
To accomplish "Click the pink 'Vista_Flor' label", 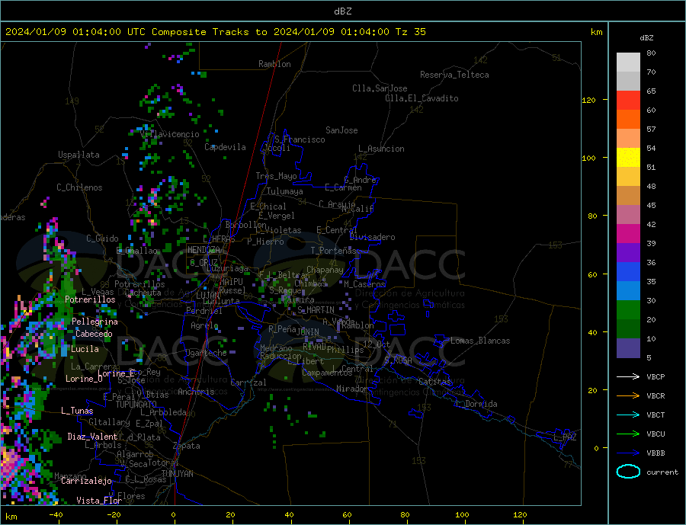I will click(99, 501).
